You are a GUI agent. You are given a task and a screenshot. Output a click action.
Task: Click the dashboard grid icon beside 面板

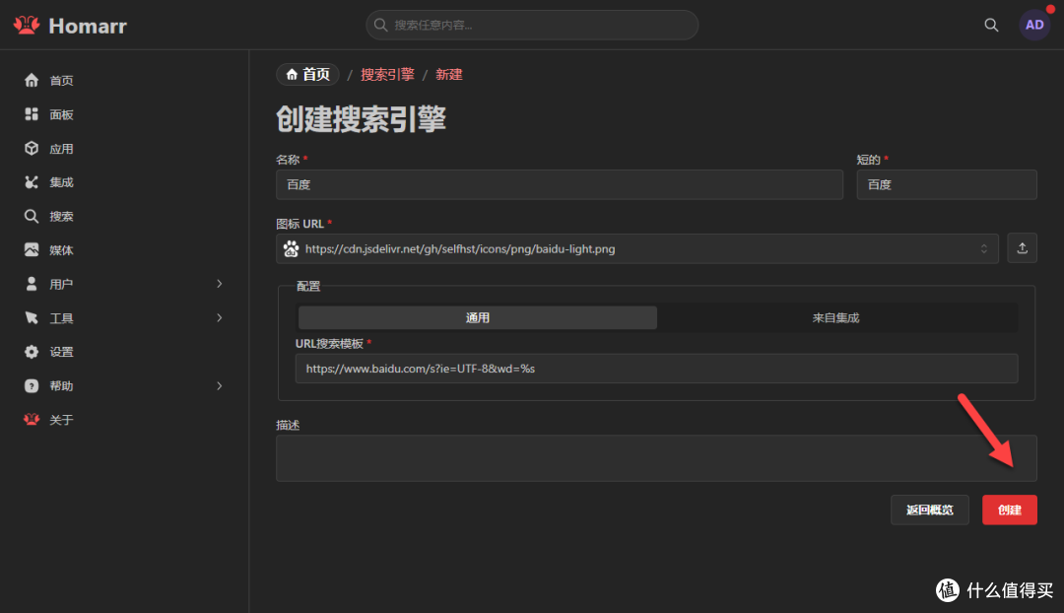click(32, 114)
